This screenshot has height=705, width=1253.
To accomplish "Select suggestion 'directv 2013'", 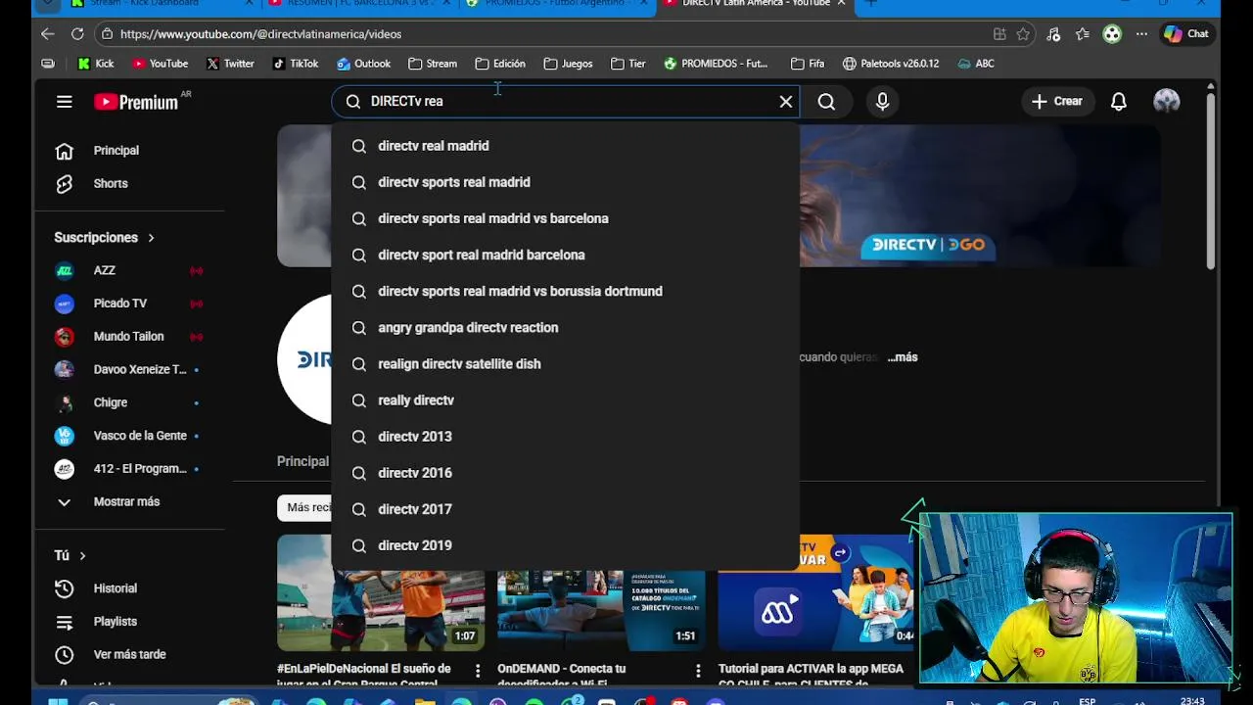I will coord(565,437).
